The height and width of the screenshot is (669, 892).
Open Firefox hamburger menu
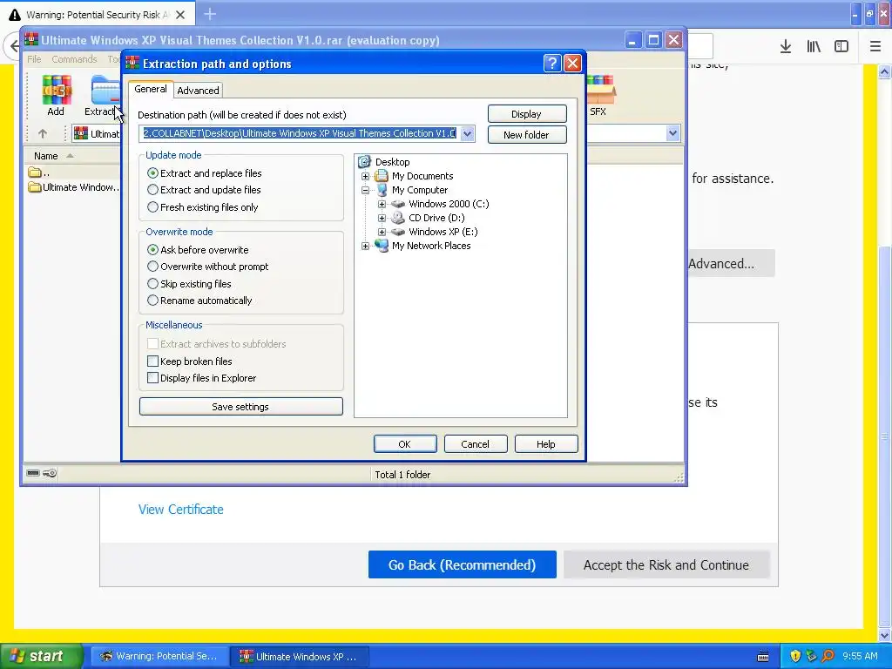pyautogui.click(x=875, y=47)
